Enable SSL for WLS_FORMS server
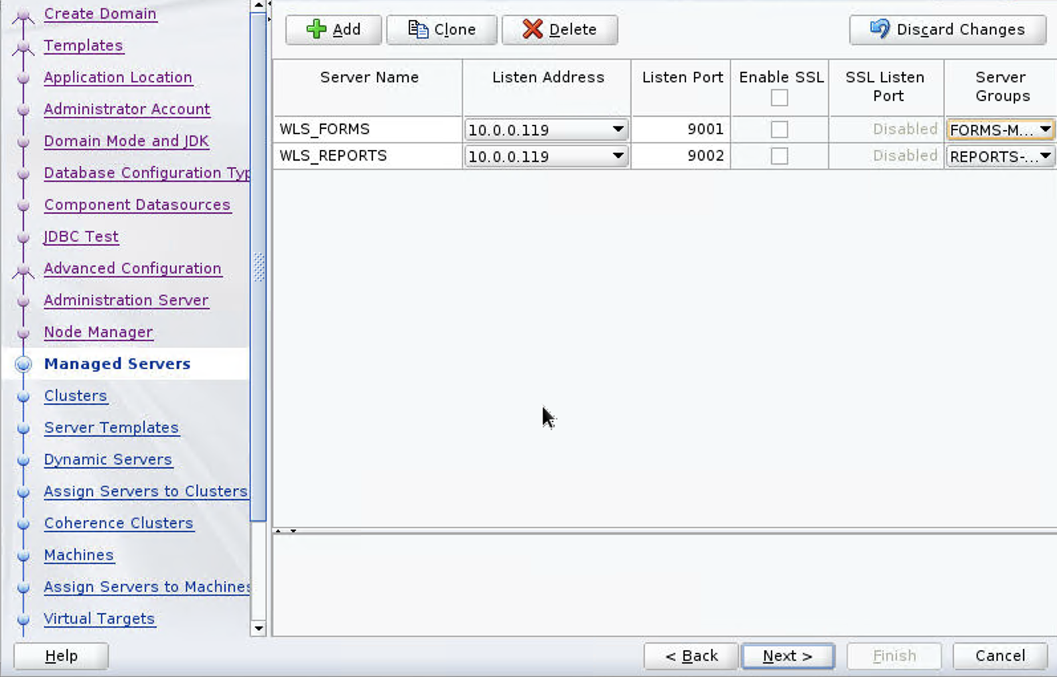Image resolution: width=1057 pixels, height=677 pixels. click(x=779, y=129)
